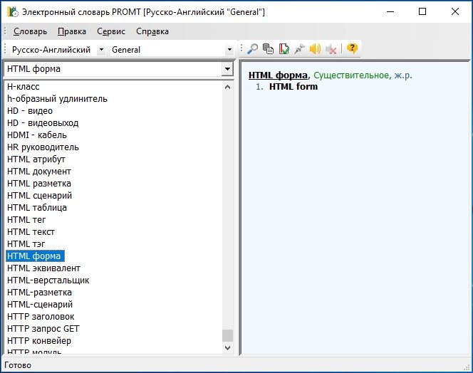Close the PROMT dictionary window

(455, 12)
